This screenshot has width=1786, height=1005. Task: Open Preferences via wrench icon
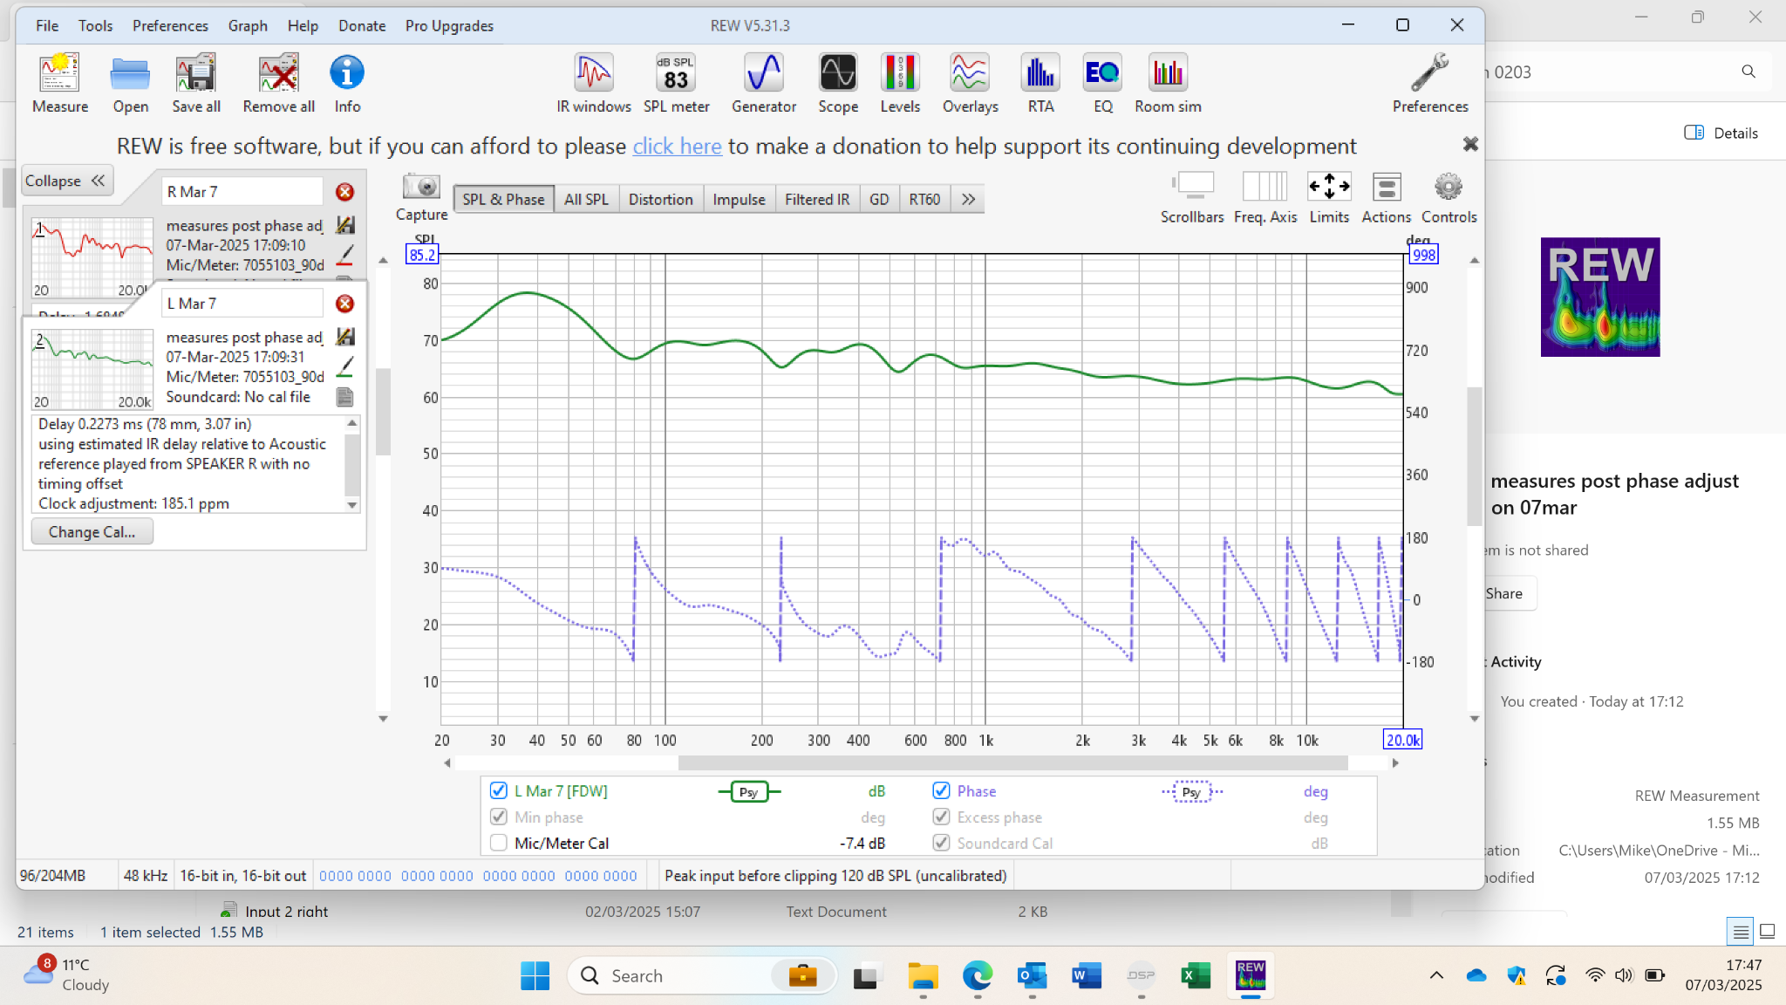pyautogui.click(x=1430, y=83)
